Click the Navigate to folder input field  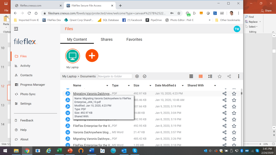(x=115, y=76)
